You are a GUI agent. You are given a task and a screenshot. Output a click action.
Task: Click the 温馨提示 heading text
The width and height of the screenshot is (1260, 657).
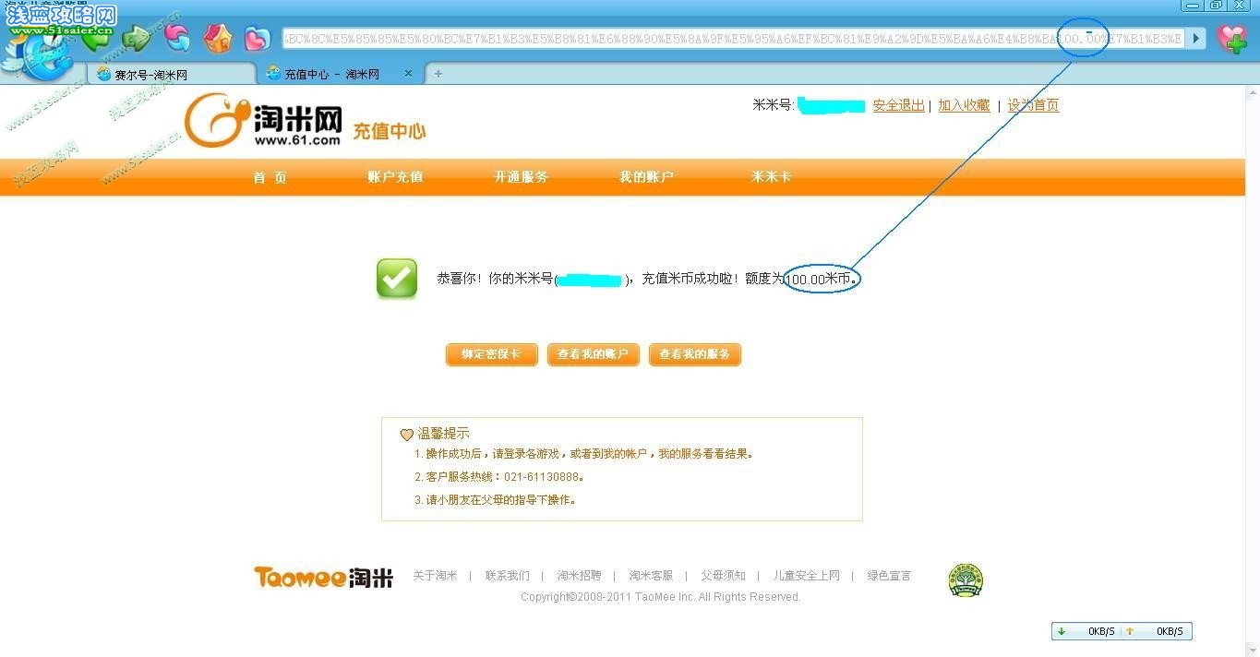[x=444, y=434]
